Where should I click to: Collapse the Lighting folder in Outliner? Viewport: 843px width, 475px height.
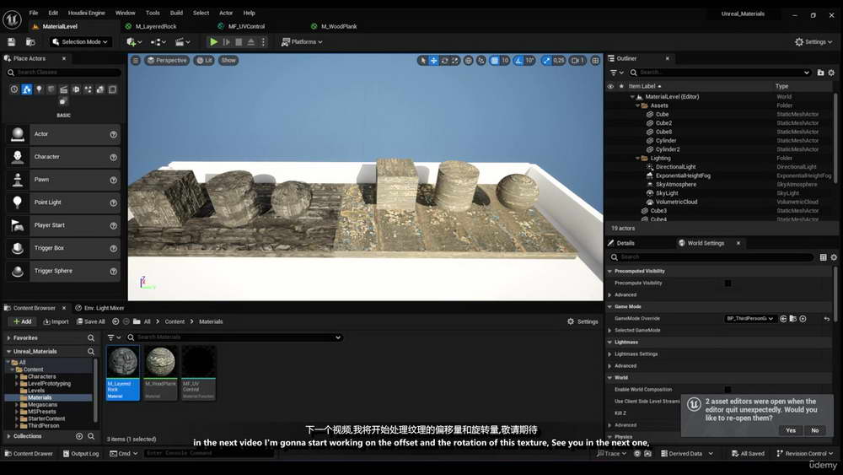click(x=637, y=158)
